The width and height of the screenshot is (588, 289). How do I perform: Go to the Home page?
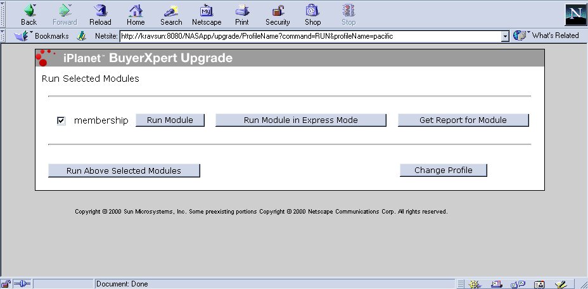click(136, 15)
